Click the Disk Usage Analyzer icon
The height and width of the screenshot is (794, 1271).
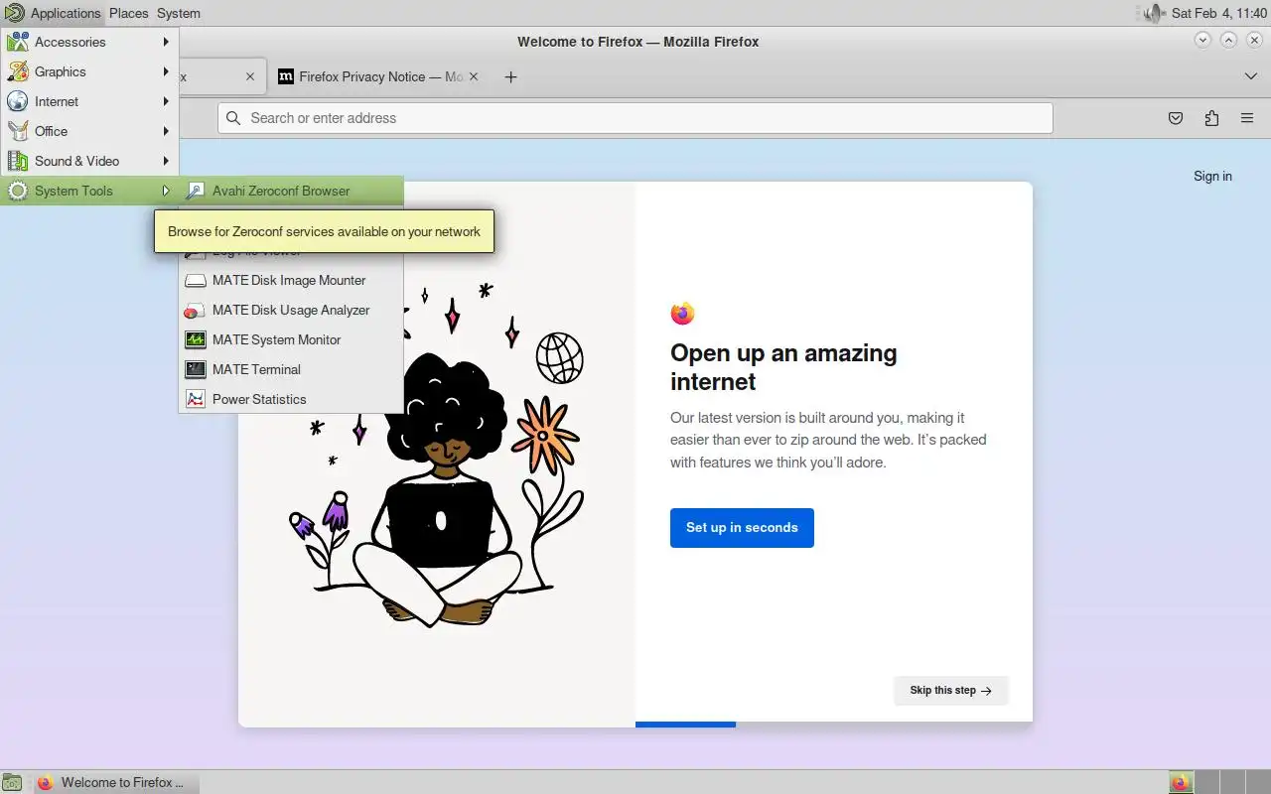tap(196, 310)
